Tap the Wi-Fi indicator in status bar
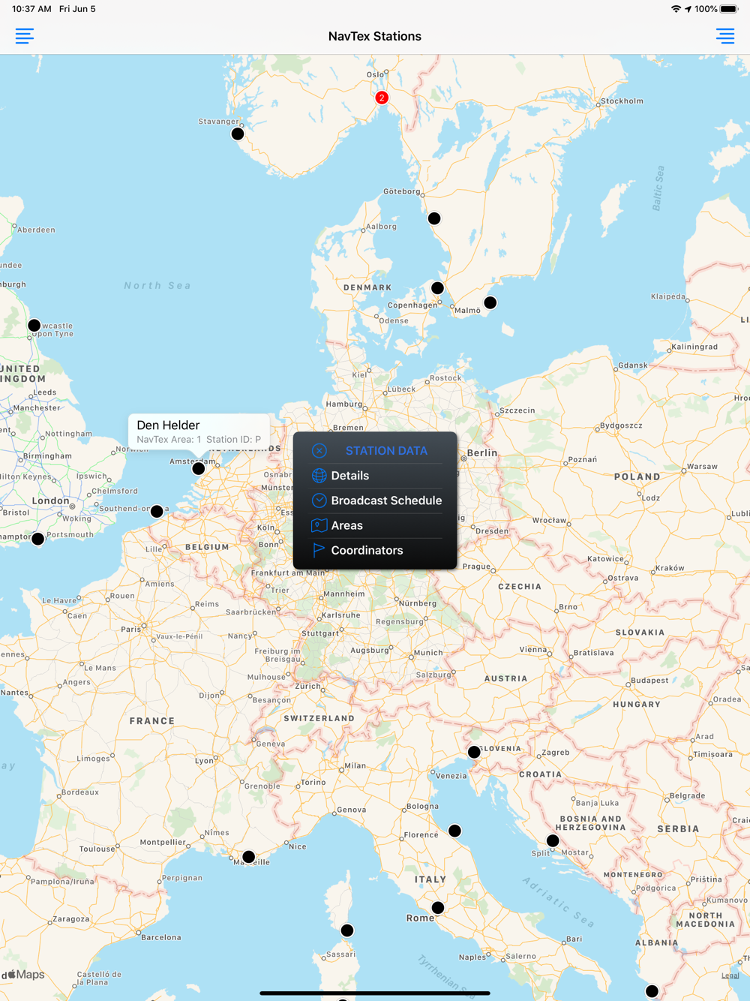The image size is (750, 1001). coord(676,9)
